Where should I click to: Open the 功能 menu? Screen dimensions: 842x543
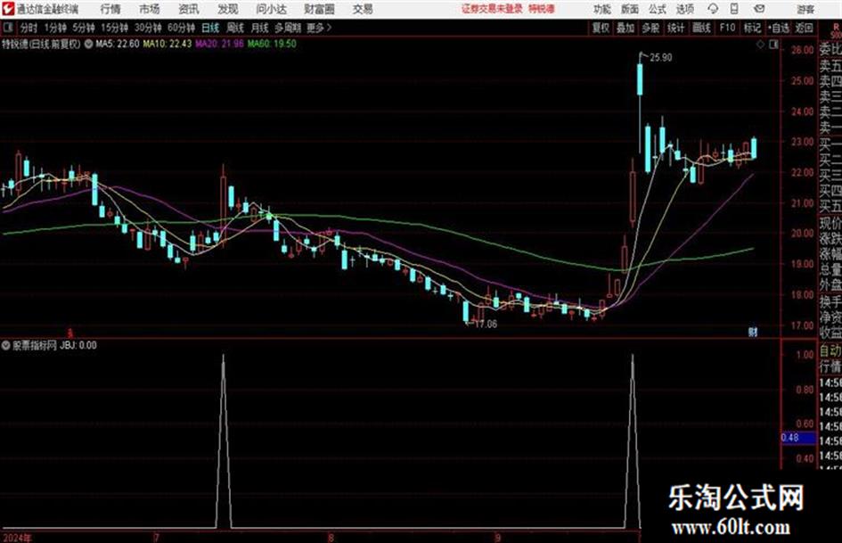coord(602,9)
